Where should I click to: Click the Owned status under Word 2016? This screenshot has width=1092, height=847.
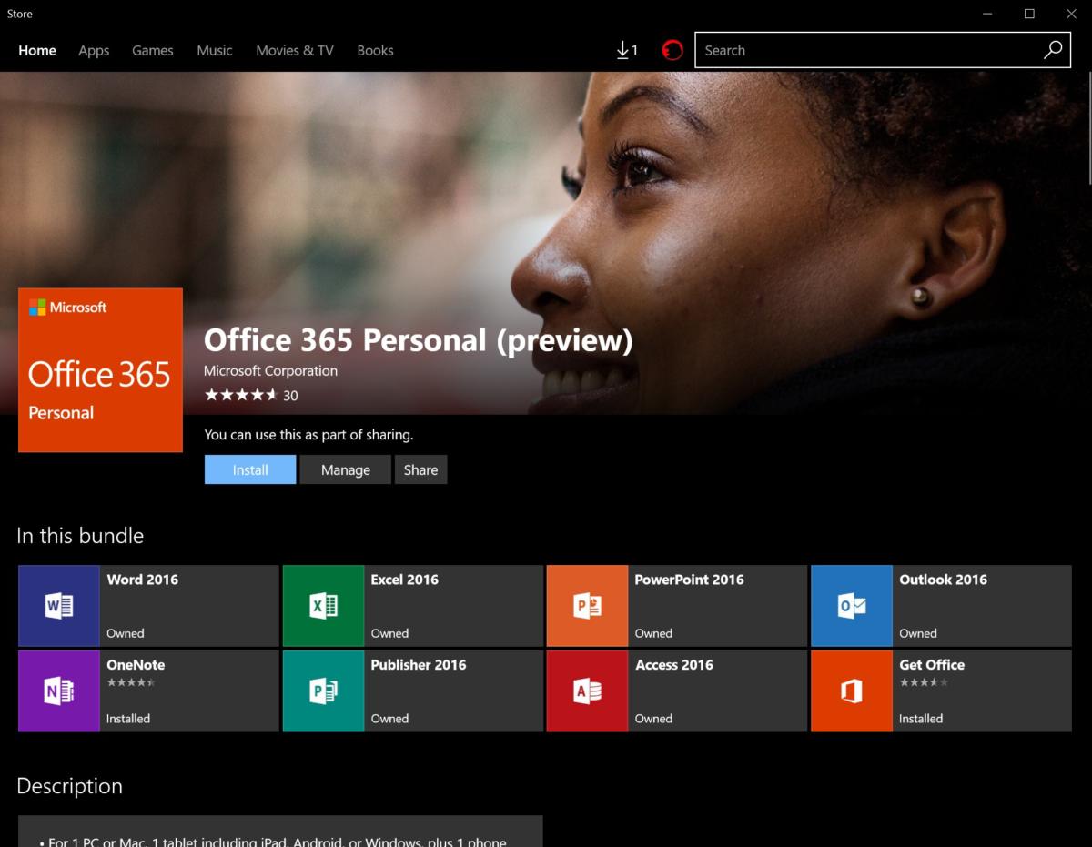pos(126,633)
